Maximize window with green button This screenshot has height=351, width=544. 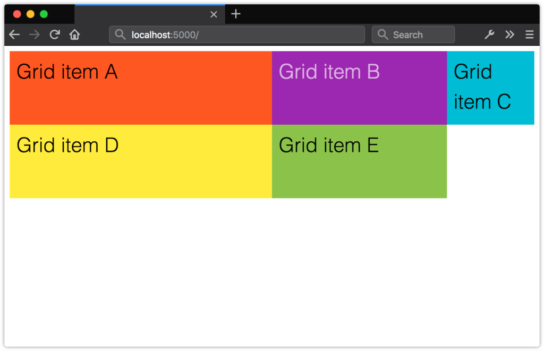pyautogui.click(x=44, y=14)
